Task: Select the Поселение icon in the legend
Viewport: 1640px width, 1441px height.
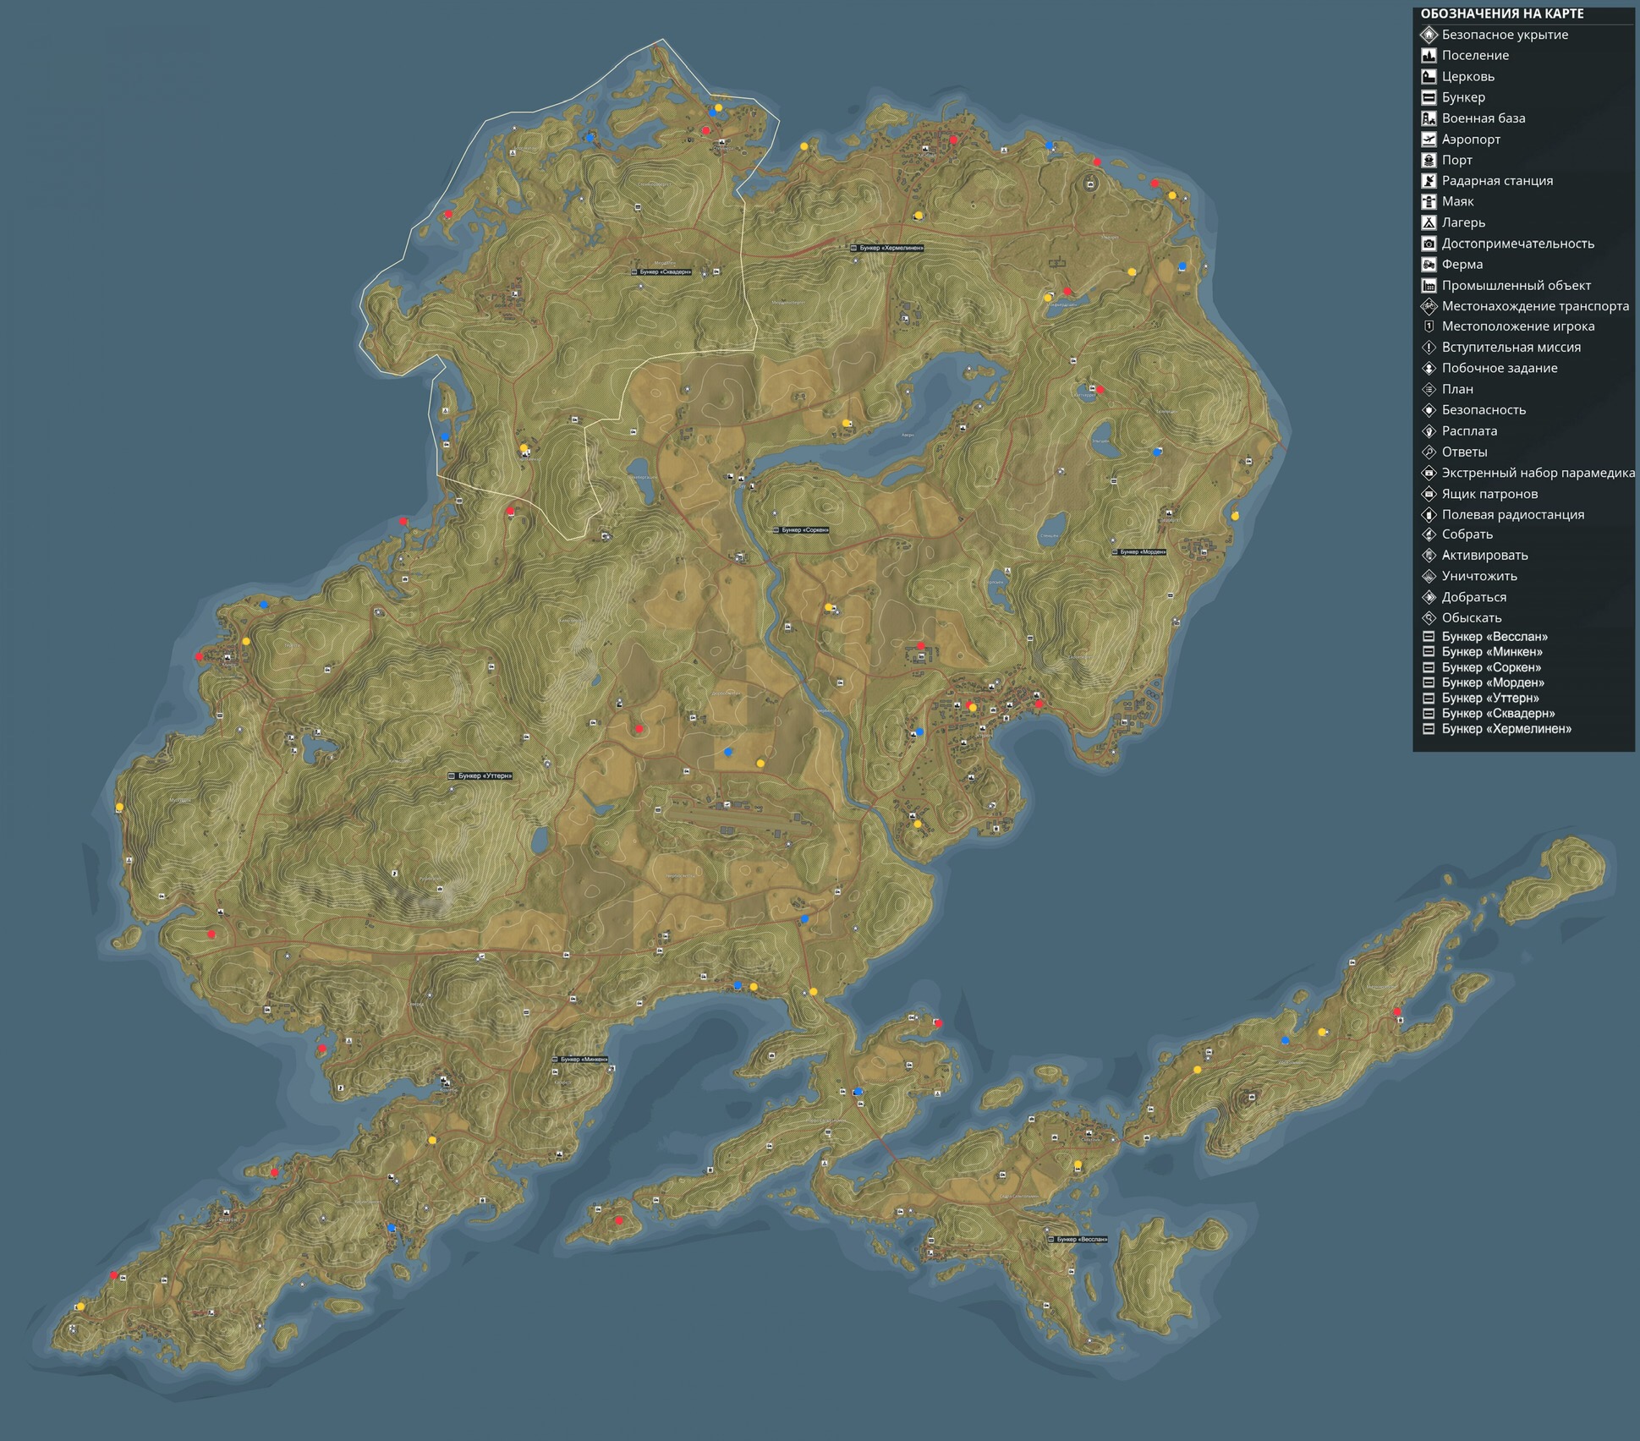Action: click(1429, 55)
